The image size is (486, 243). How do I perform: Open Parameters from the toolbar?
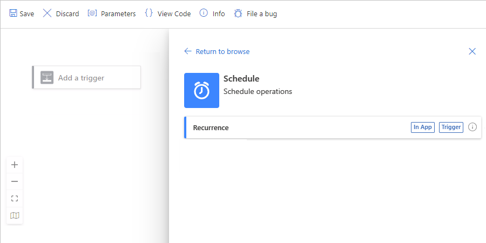pyautogui.click(x=112, y=13)
